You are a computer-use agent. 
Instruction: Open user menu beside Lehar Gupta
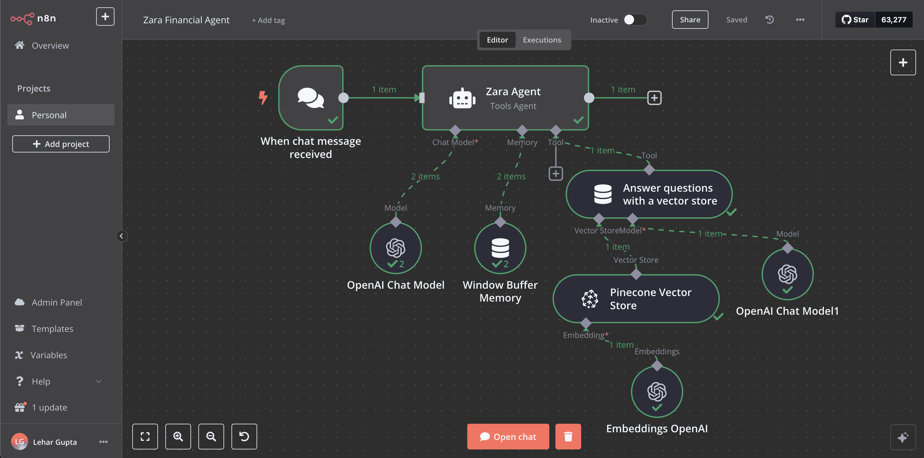point(103,442)
